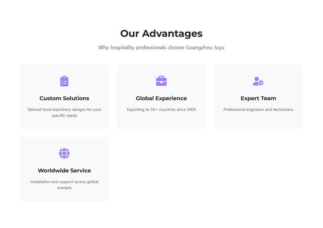Image resolution: width=323 pixels, height=228 pixels.
Task: Click the Our Advantages title
Action: [x=161, y=33]
